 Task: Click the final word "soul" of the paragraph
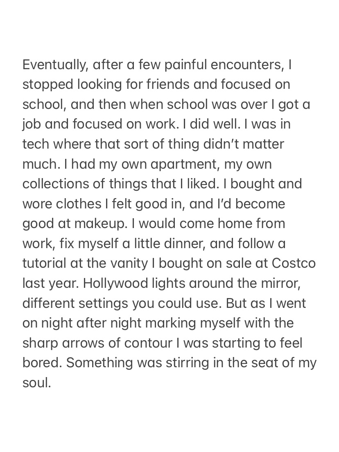point(36,383)
